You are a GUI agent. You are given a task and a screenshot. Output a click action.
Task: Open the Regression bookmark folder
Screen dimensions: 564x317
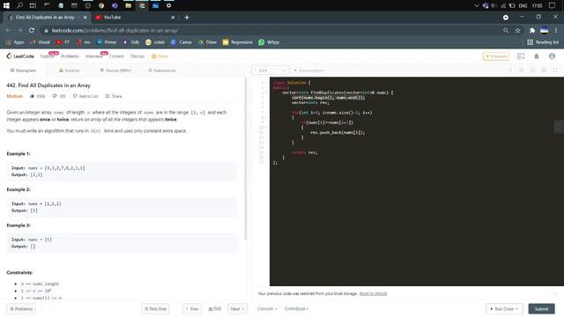238,42
